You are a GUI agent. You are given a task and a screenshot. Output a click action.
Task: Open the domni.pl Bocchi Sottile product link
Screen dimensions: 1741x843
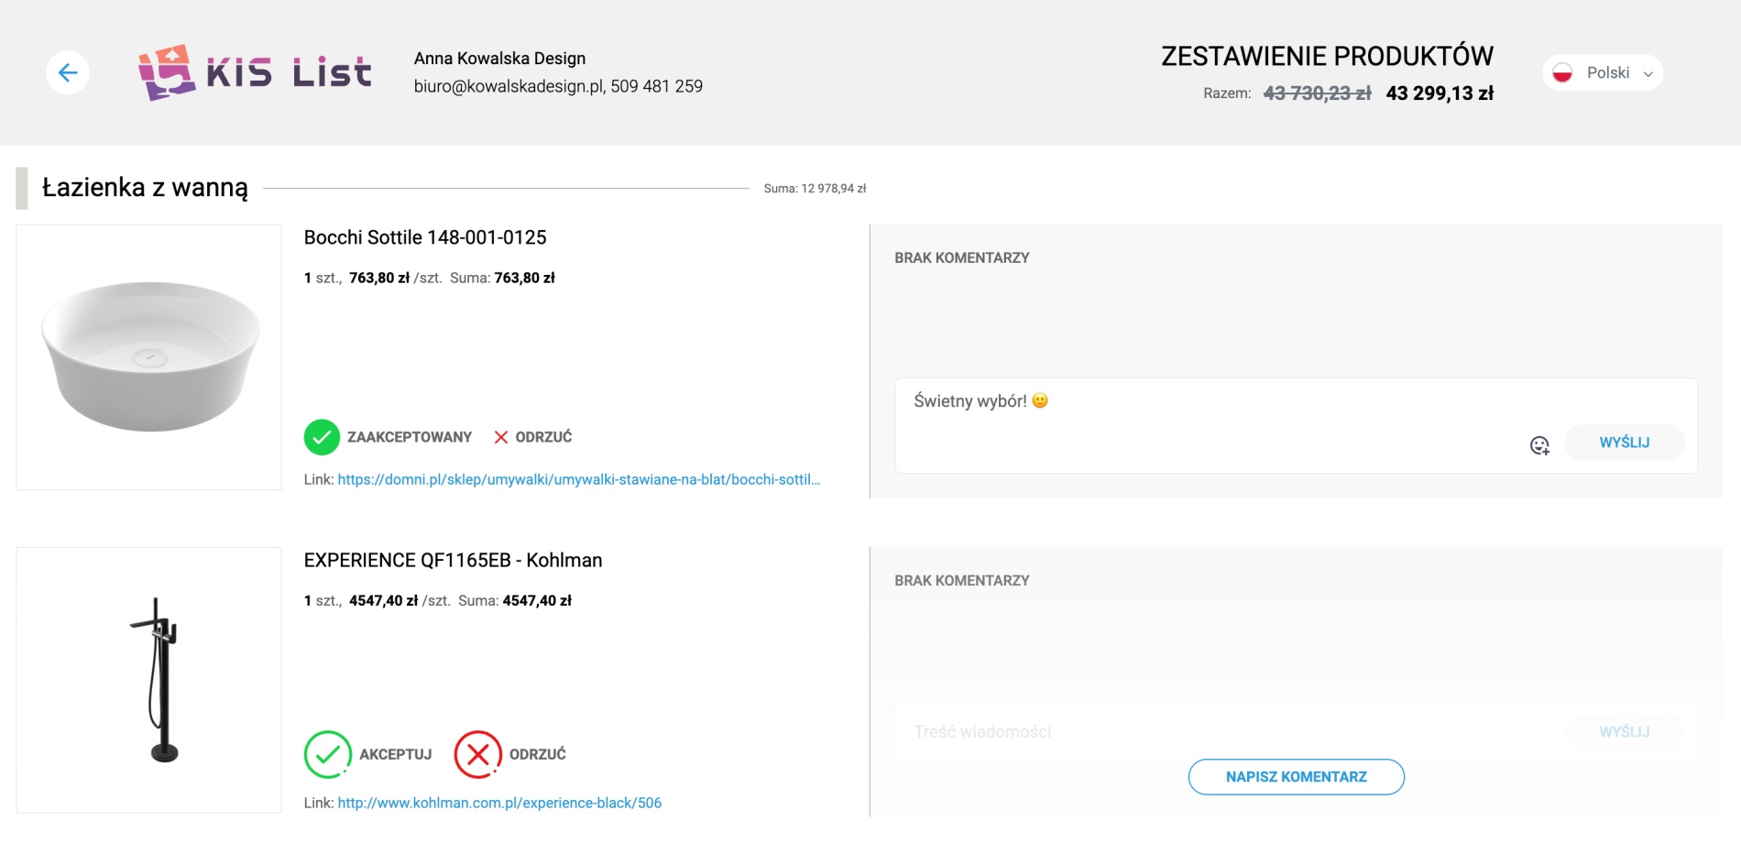point(578,479)
